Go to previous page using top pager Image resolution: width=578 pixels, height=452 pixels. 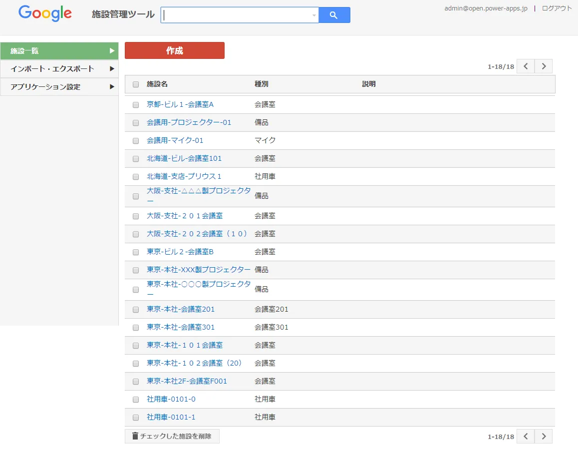point(526,66)
